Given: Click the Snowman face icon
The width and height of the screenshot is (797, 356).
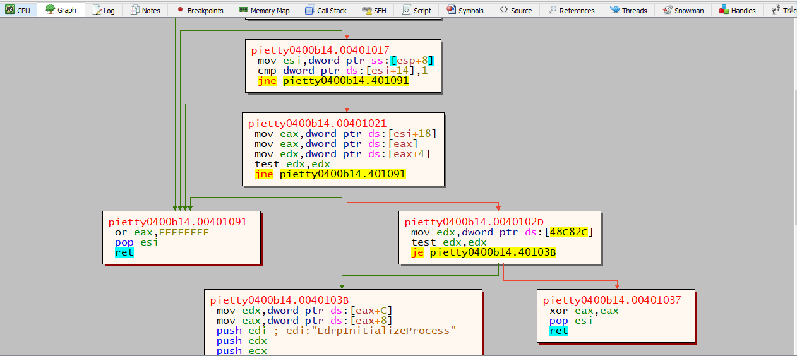Looking at the screenshot, I should coord(667,10).
